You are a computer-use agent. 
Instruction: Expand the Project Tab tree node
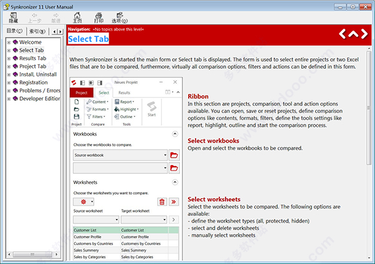coord(9,67)
